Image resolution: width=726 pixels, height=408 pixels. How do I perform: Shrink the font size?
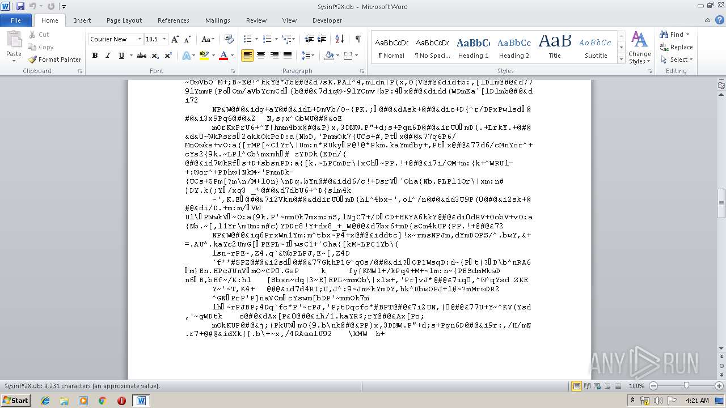point(187,39)
